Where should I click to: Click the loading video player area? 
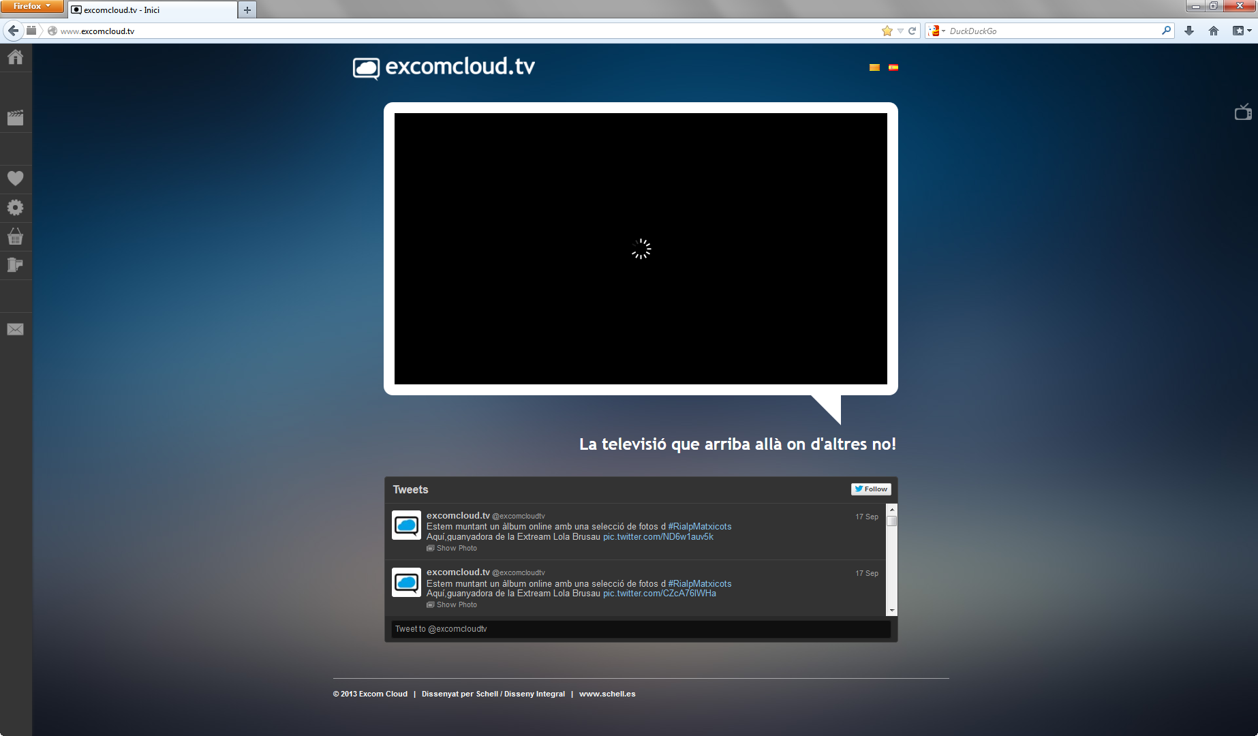[641, 249]
